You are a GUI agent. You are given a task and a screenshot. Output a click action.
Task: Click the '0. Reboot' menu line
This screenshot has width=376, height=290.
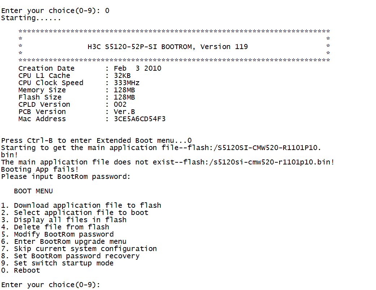21,271
